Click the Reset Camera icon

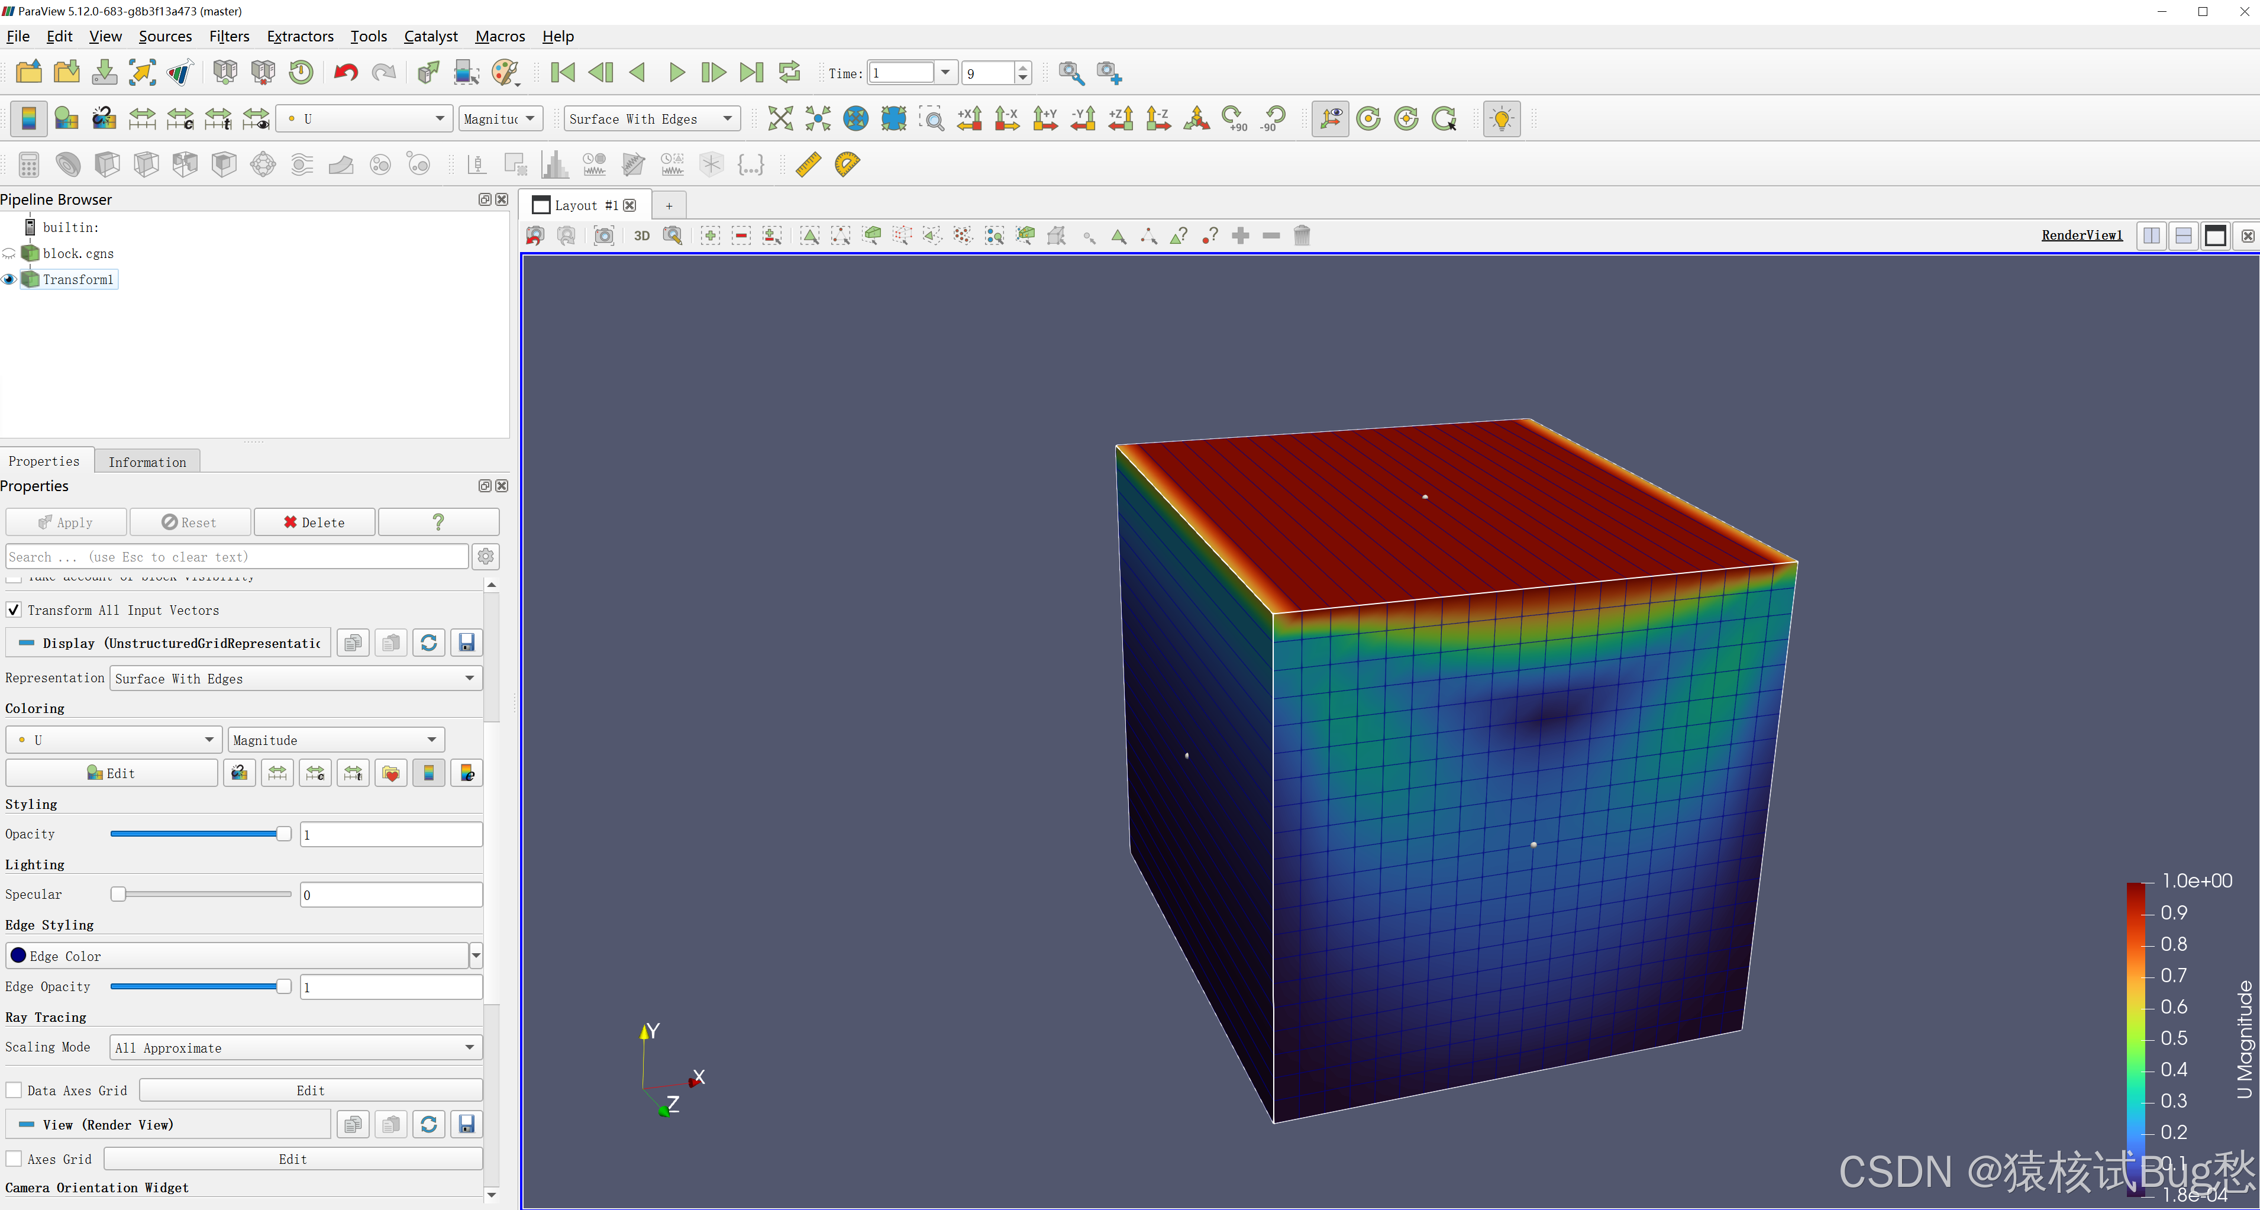pos(780,118)
